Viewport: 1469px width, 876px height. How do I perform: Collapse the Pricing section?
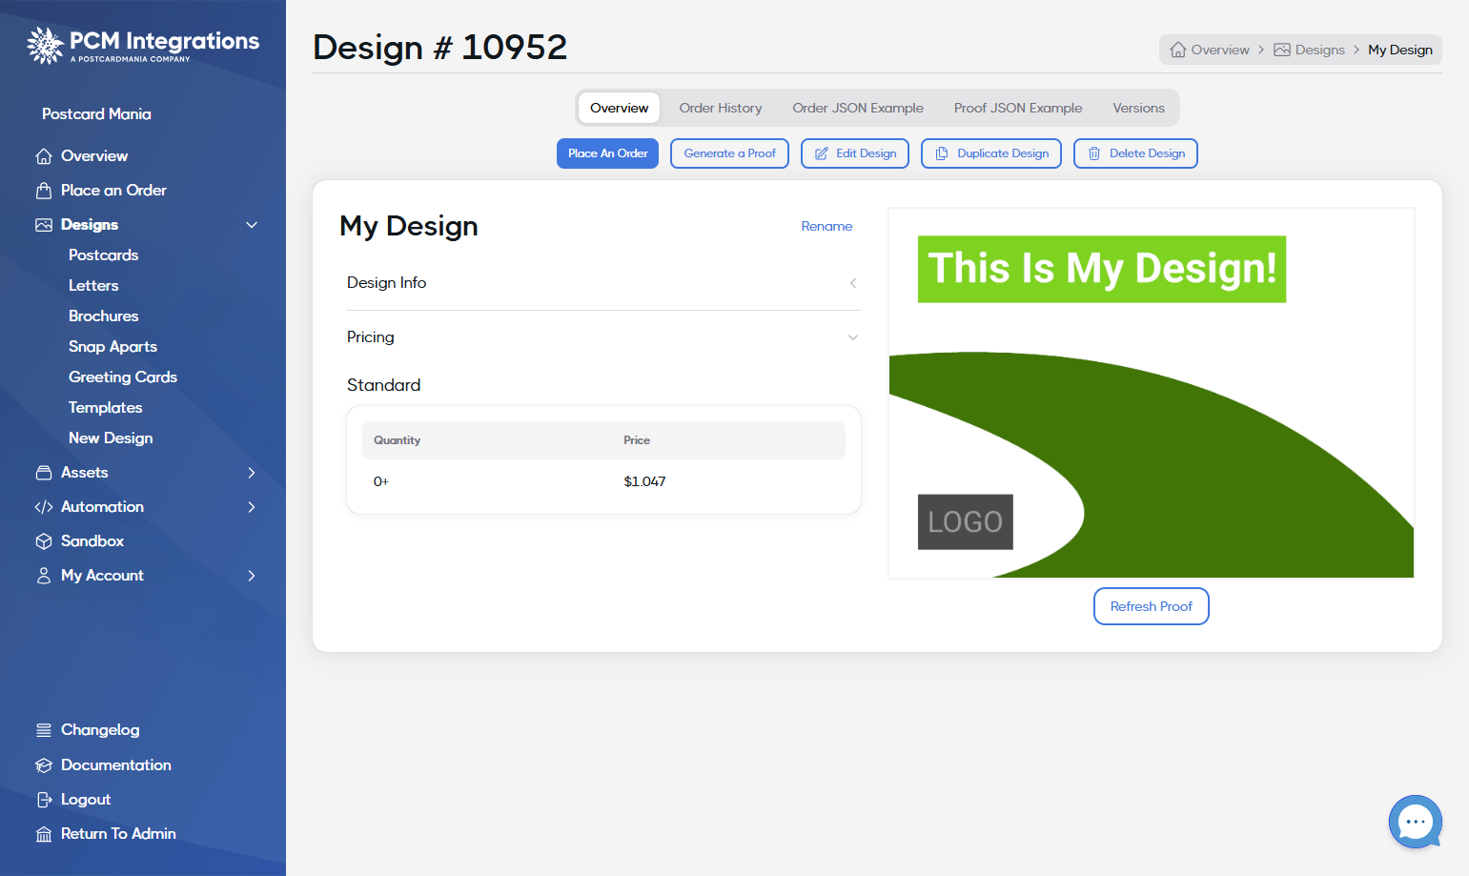(x=603, y=337)
